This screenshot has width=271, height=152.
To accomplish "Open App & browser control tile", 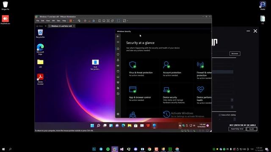I will click(143, 94).
